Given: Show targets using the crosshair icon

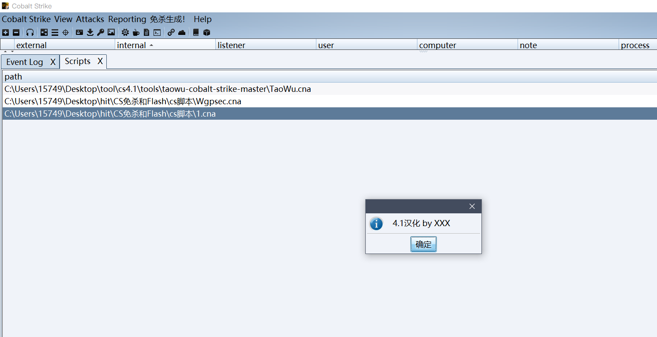Looking at the screenshot, I should (x=65, y=32).
